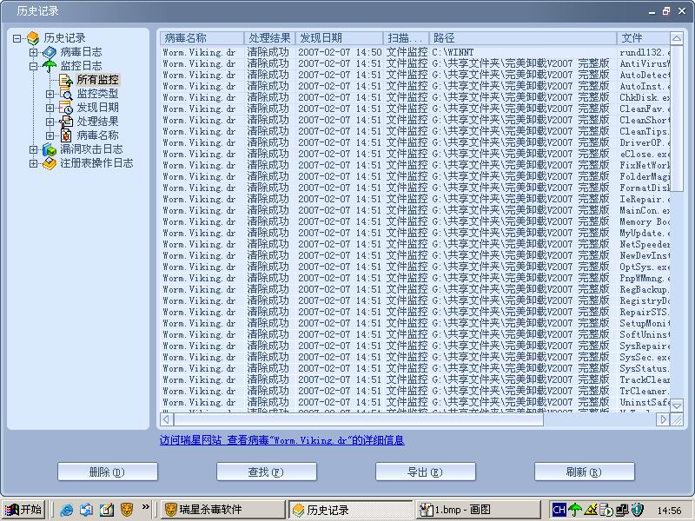Click the 漏洞攻击日志 books icon
695x521 pixels.
click(50, 149)
